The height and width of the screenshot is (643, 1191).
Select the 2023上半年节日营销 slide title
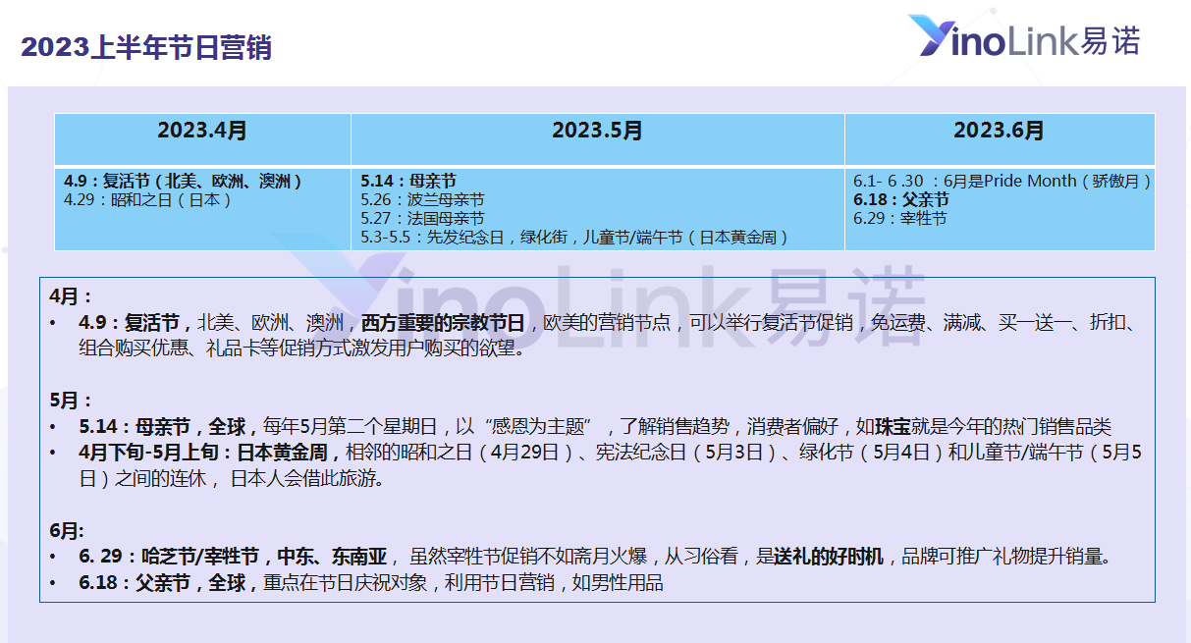146,47
